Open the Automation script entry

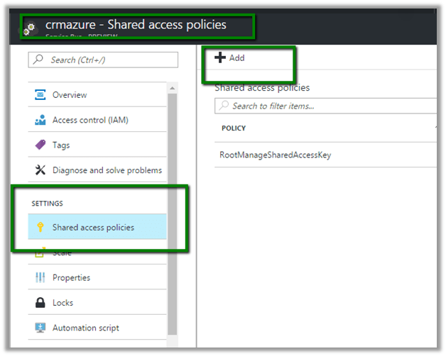pyautogui.click(x=85, y=328)
